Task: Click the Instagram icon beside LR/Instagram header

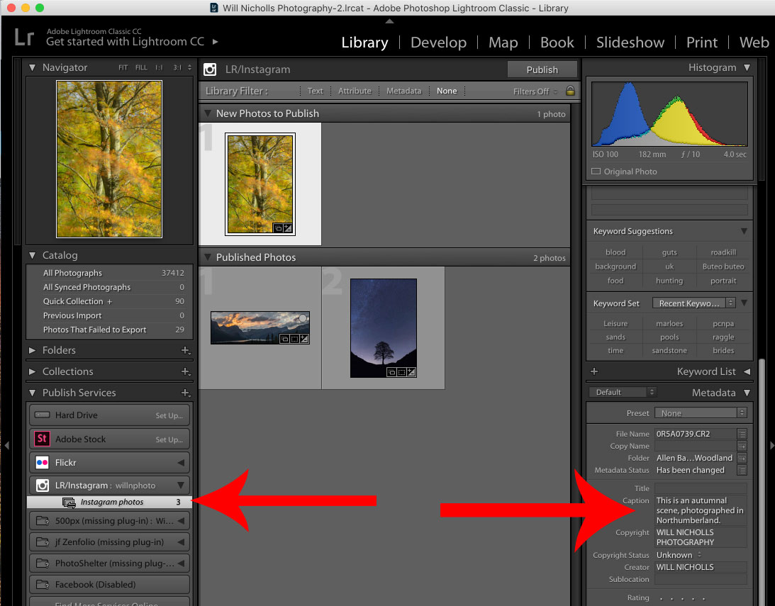Action: click(210, 69)
